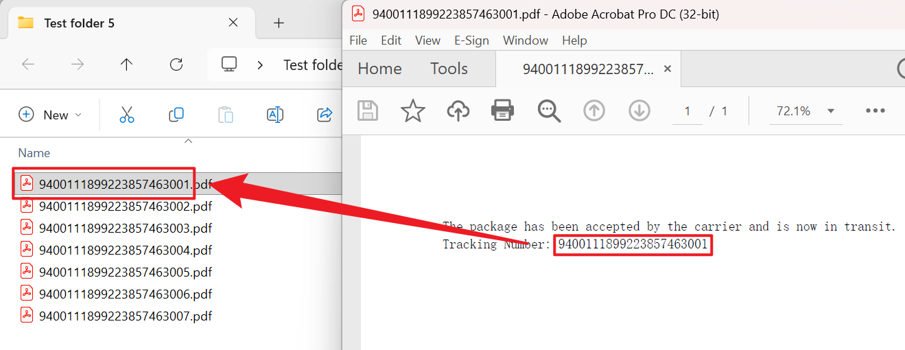Go up one folder level in Explorer
The width and height of the screenshot is (905, 350).
pyautogui.click(x=126, y=65)
